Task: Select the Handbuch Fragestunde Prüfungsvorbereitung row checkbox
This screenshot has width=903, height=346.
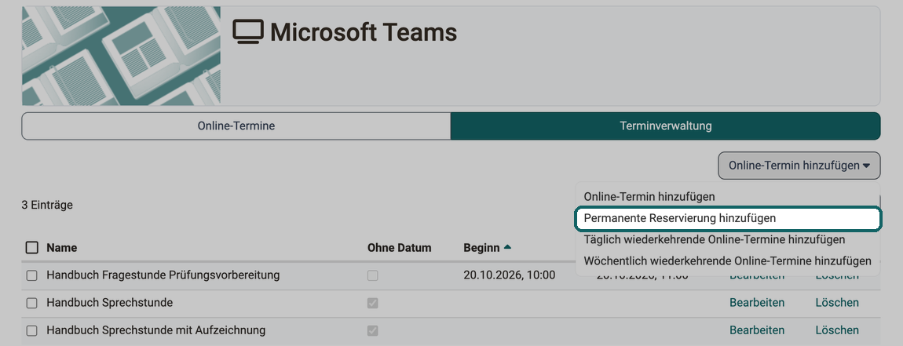Action: pos(31,275)
